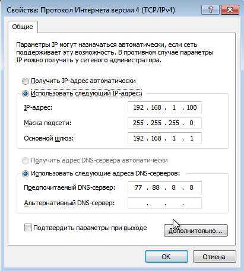Choose Использовать следующий IP-адрес option
The height and width of the screenshot is (271, 244).
(x=26, y=94)
